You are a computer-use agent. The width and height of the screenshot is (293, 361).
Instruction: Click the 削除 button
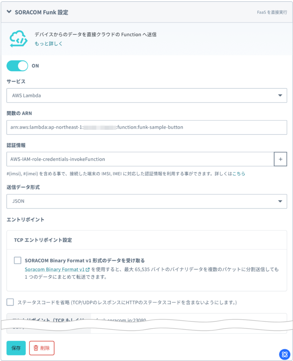click(x=42, y=348)
